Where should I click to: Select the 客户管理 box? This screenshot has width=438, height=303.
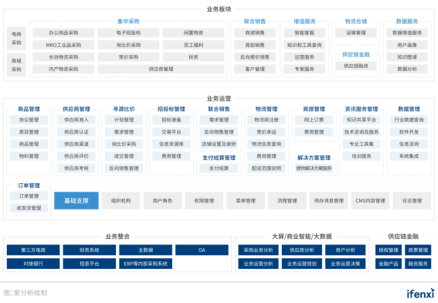point(255,69)
